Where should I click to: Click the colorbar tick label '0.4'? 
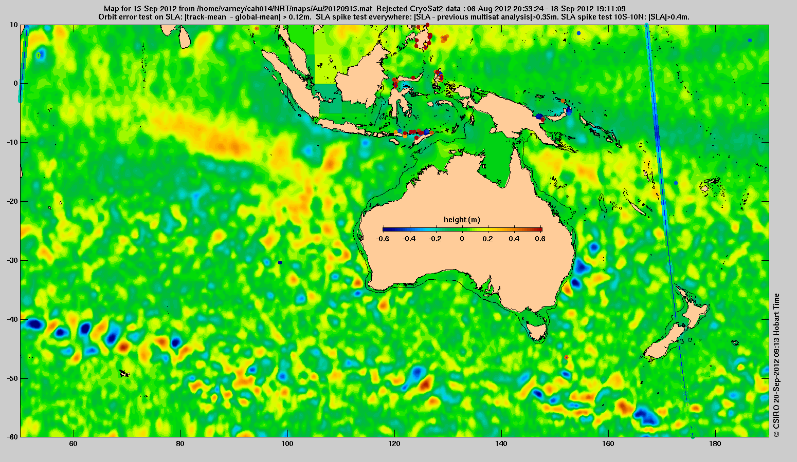click(515, 239)
